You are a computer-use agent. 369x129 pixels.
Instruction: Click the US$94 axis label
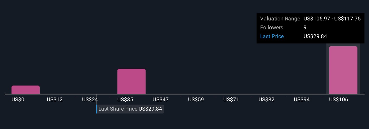302,100
